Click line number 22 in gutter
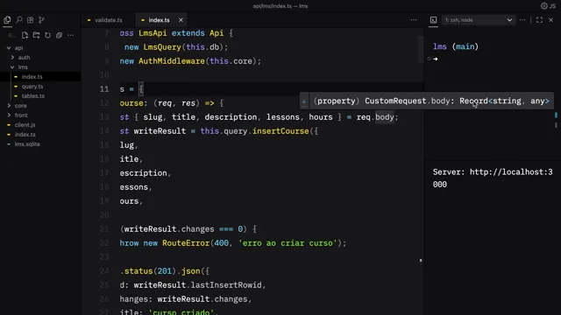Viewport: 561px width, 315px height. pos(104,243)
